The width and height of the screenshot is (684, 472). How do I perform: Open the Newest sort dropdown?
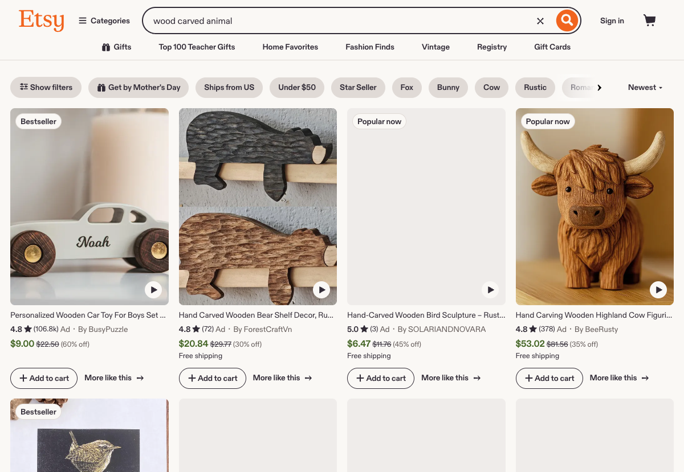tap(645, 88)
